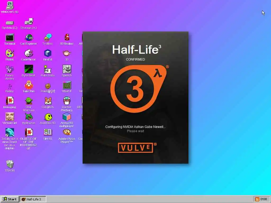Viewport: 271px width, 203px height.
Task: Click the VULVE logo in splash window
Action: tap(135, 148)
